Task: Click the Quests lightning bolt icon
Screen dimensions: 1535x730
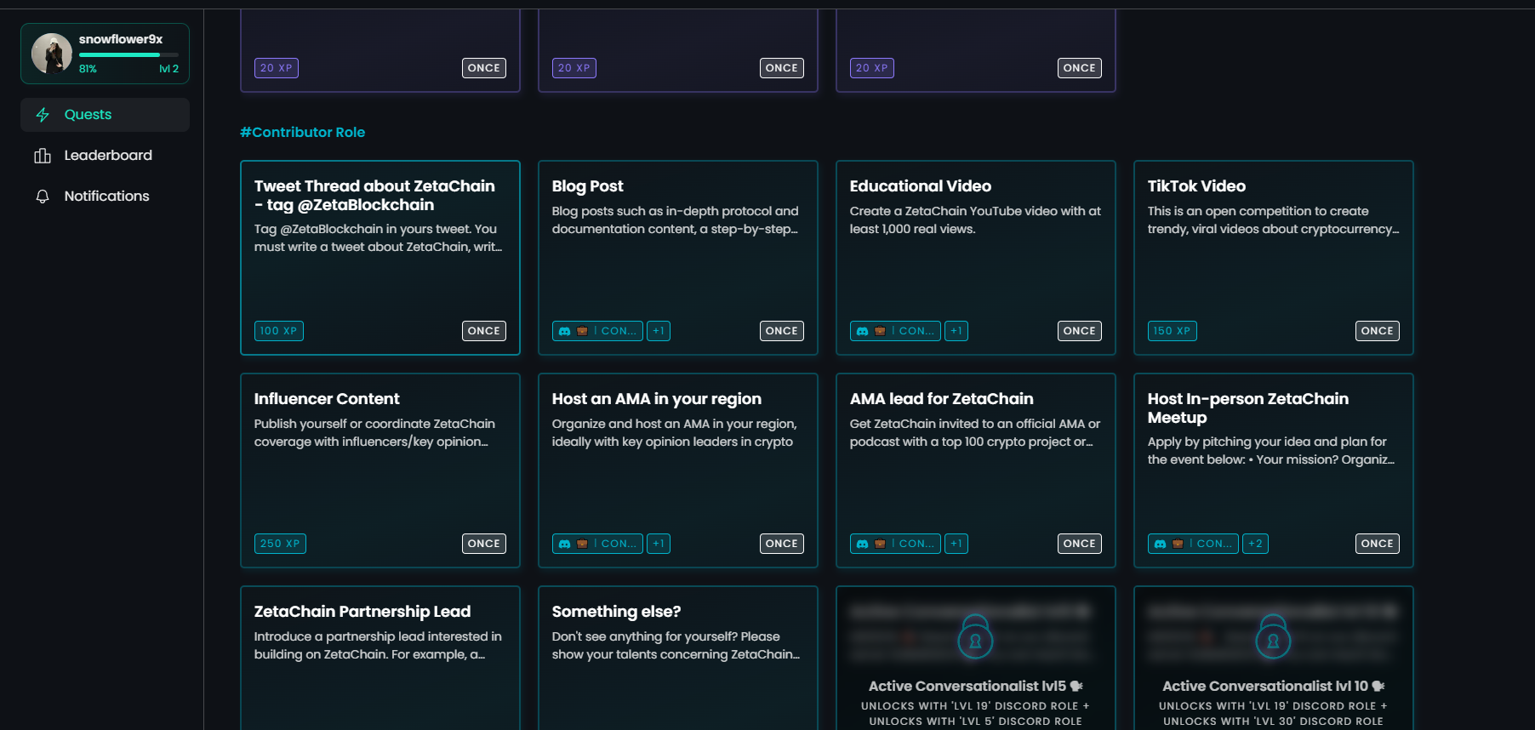Action: coord(43,115)
